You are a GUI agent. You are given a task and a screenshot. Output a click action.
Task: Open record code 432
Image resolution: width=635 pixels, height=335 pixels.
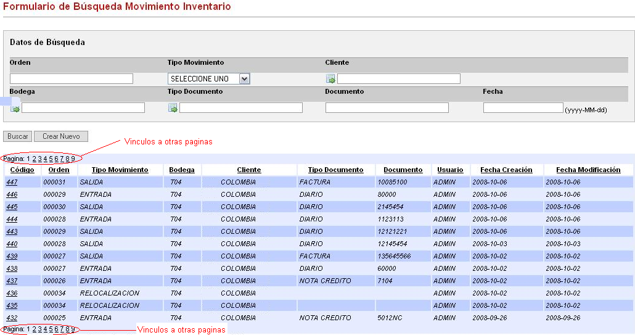12,318
